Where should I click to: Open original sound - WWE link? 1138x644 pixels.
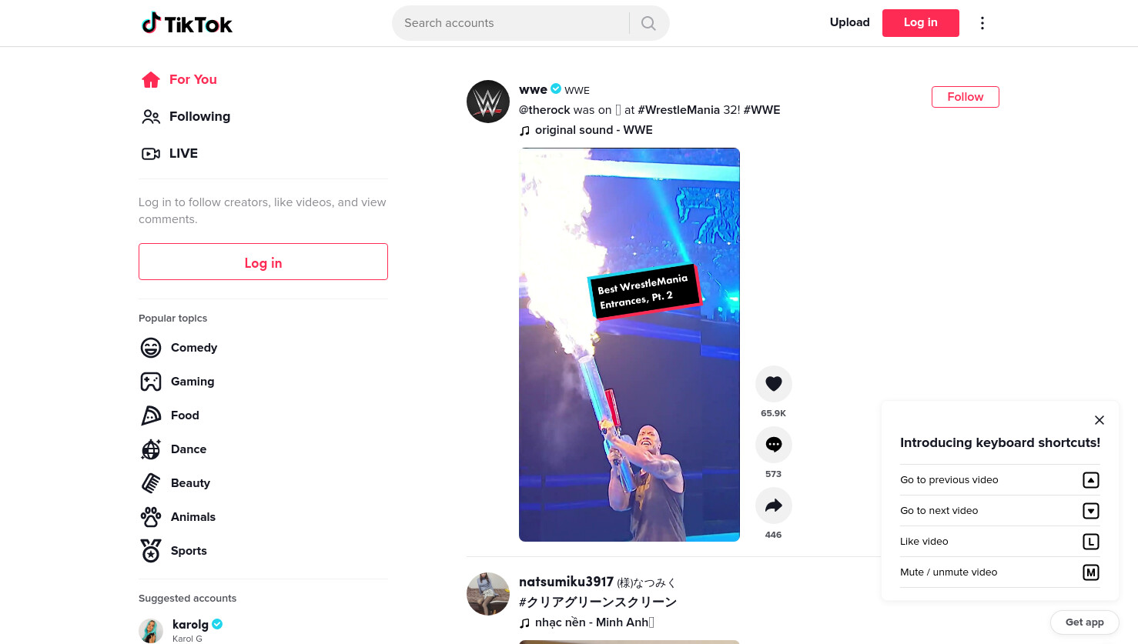coord(594,130)
